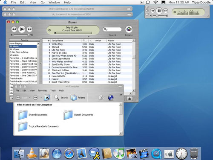The width and height of the screenshot is (213, 160).
Task: Open the Guest's Documents folder
Action: tap(78, 115)
